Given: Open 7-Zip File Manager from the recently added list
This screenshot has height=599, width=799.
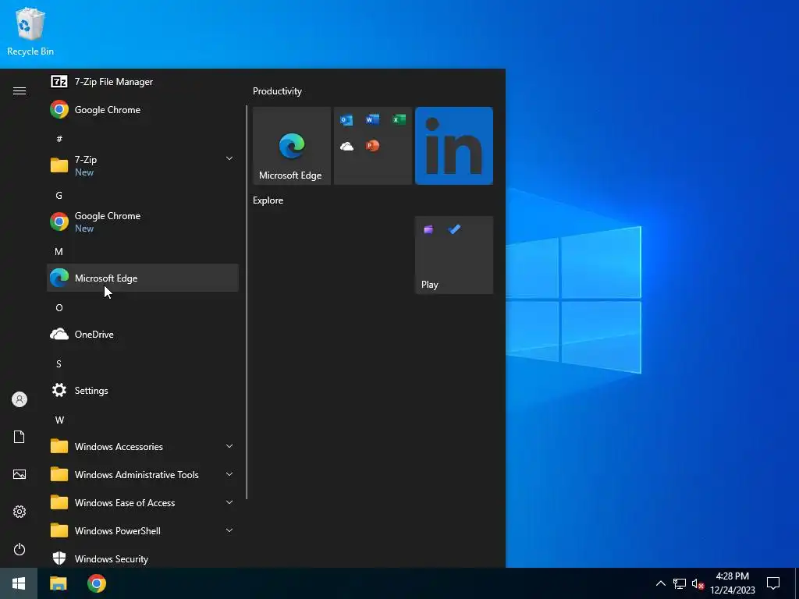Looking at the screenshot, I should tap(142, 81).
